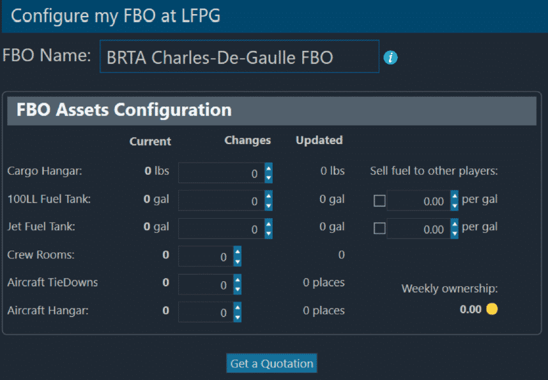Viewport: 548px width, 380px height.
Task: Click the FBO Name text field
Action: coord(240,57)
